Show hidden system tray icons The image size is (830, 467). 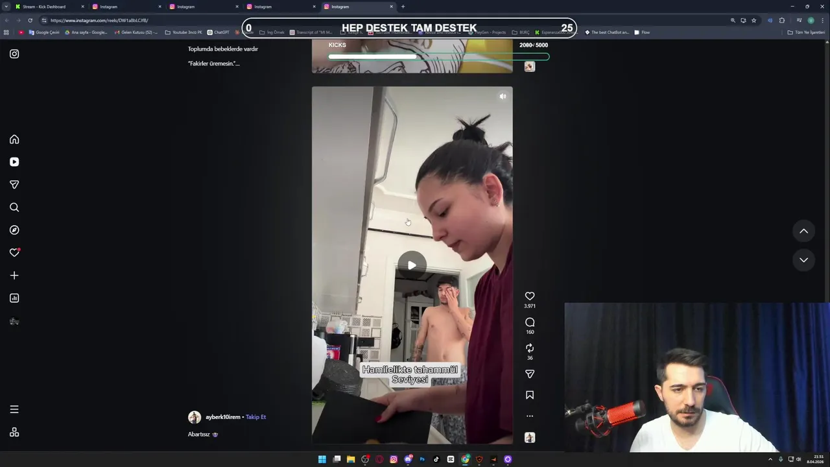click(x=770, y=459)
